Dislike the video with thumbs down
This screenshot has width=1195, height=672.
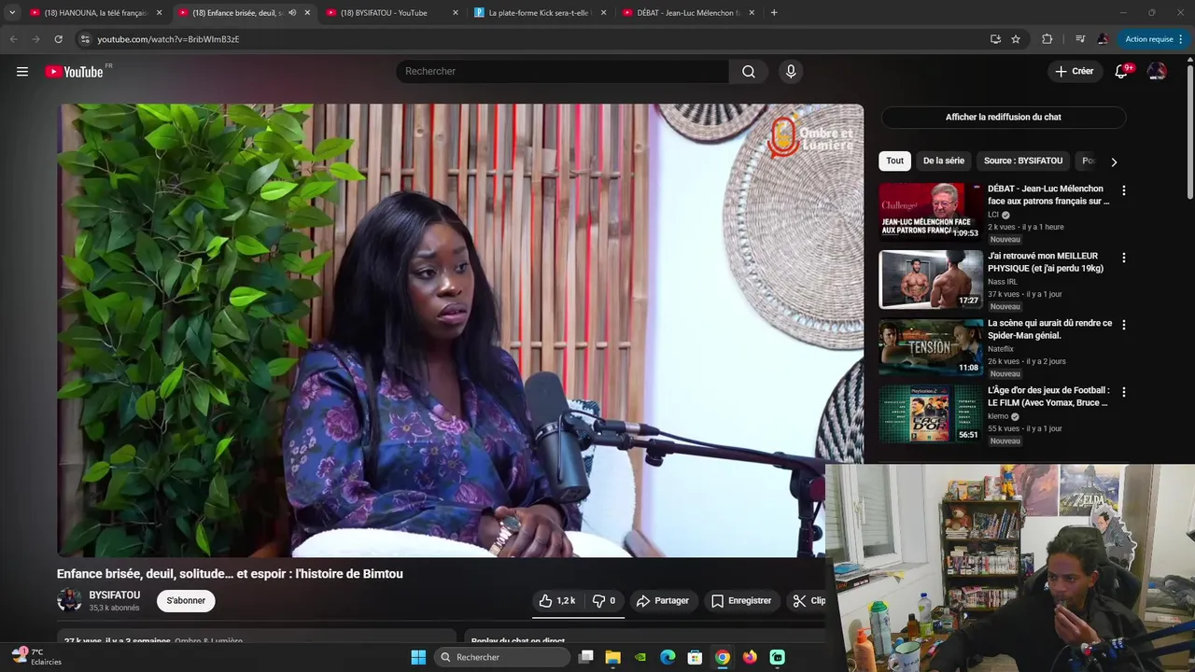point(603,601)
